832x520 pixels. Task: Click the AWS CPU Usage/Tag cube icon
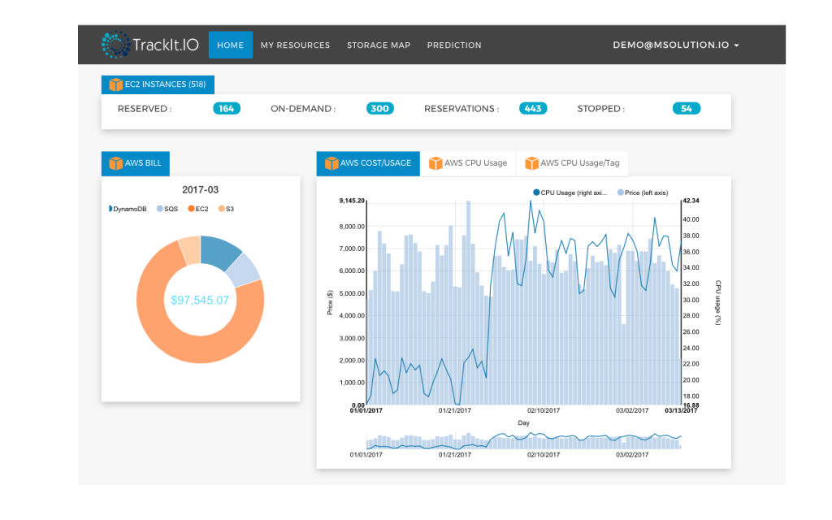pos(531,162)
